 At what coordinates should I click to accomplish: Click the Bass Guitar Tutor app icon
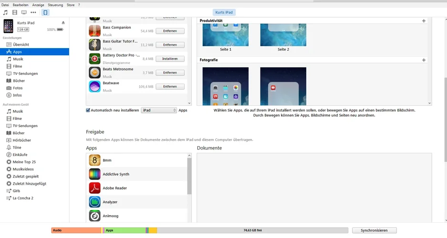94,45
